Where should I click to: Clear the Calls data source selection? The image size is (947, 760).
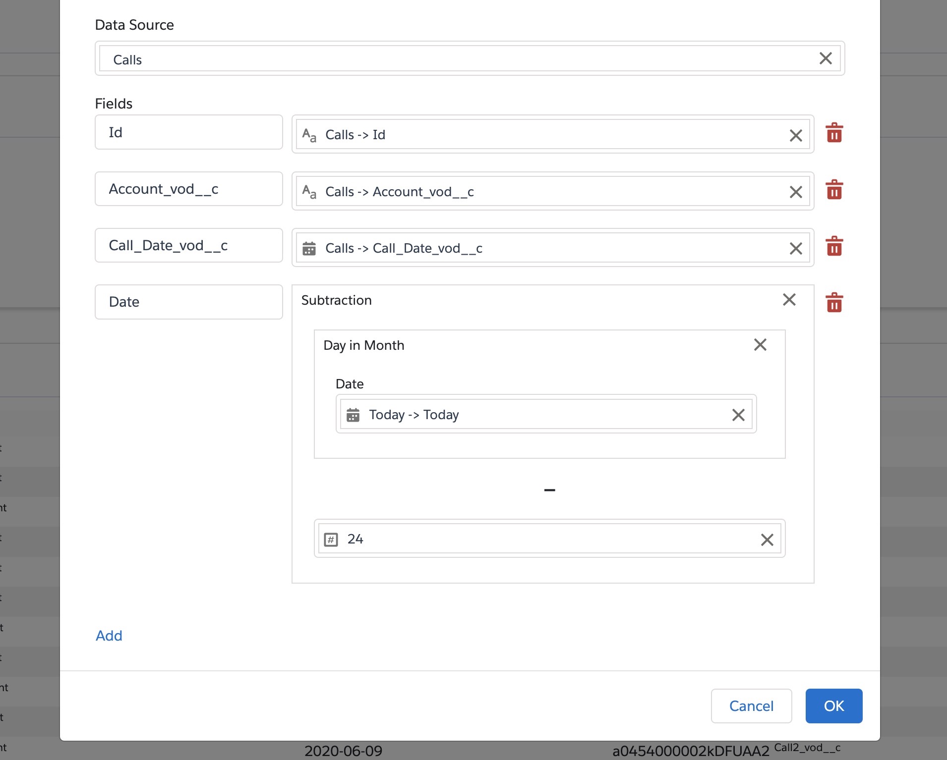pyautogui.click(x=825, y=58)
